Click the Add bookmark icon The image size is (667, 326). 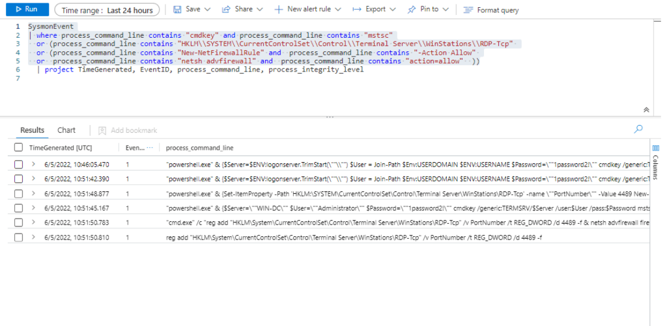(x=102, y=130)
